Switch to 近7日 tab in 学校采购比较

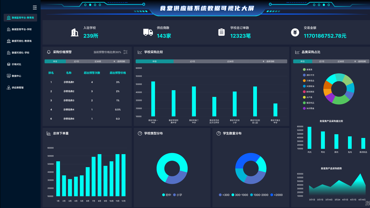tap(192, 61)
